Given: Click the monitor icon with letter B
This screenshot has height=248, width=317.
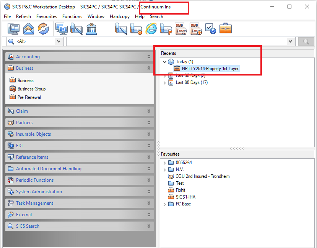Looking at the screenshot, I should [x=61, y=29].
